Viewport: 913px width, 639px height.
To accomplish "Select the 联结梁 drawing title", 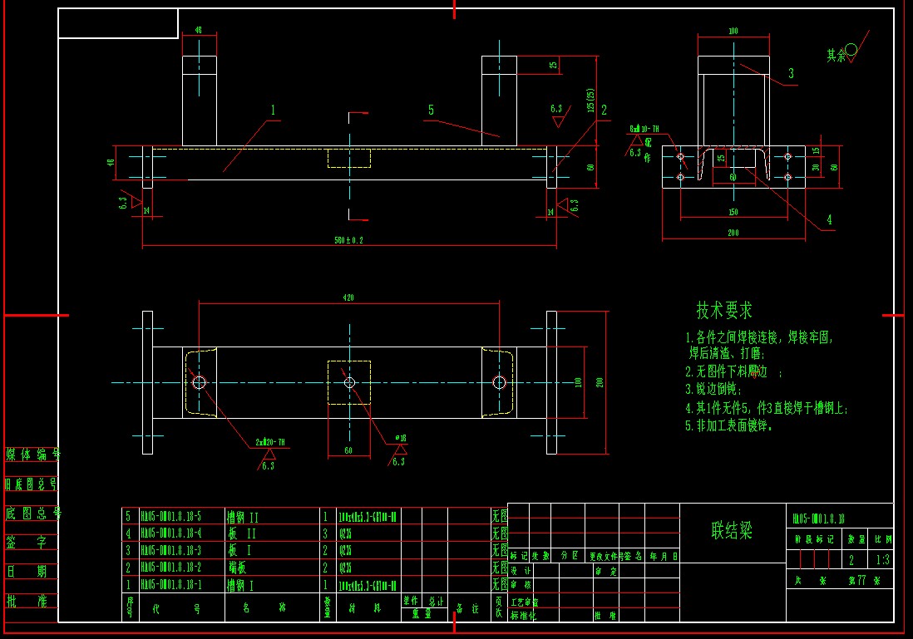I will [732, 530].
